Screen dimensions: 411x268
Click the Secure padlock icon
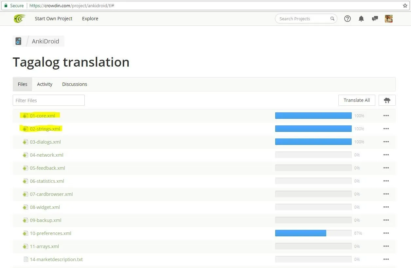[6, 6]
